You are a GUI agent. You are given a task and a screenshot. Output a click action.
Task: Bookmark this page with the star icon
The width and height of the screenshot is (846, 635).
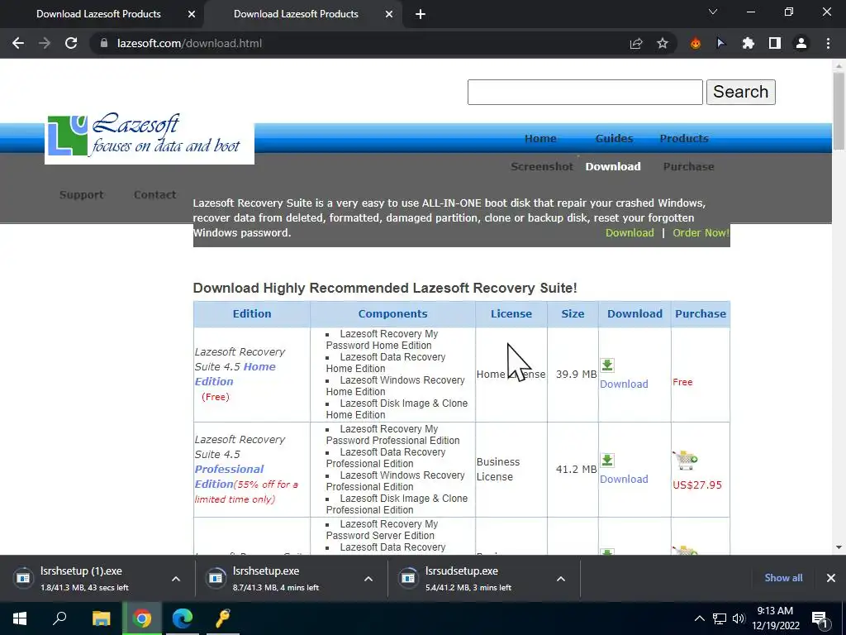tap(663, 43)
